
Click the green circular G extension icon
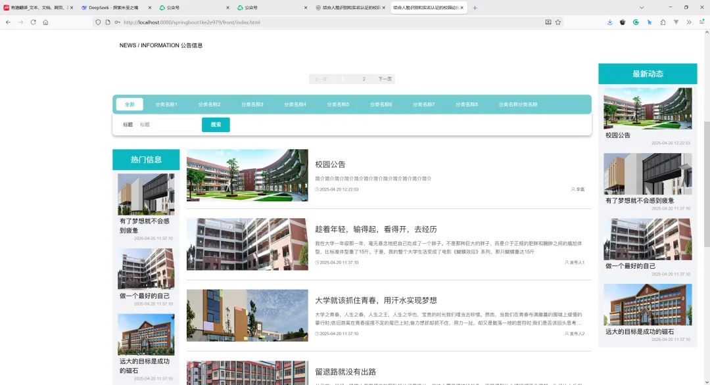(x=636, y=22)
